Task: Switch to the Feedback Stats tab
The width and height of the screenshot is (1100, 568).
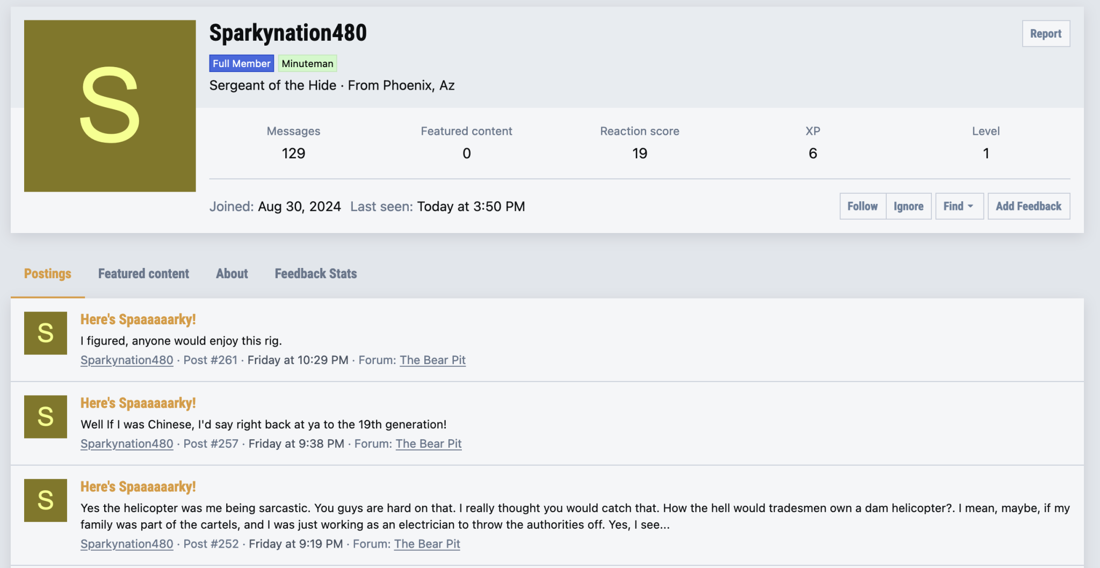Action: [316, 274]
